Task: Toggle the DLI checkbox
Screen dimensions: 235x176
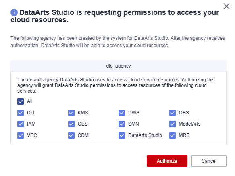Action: 21,113
